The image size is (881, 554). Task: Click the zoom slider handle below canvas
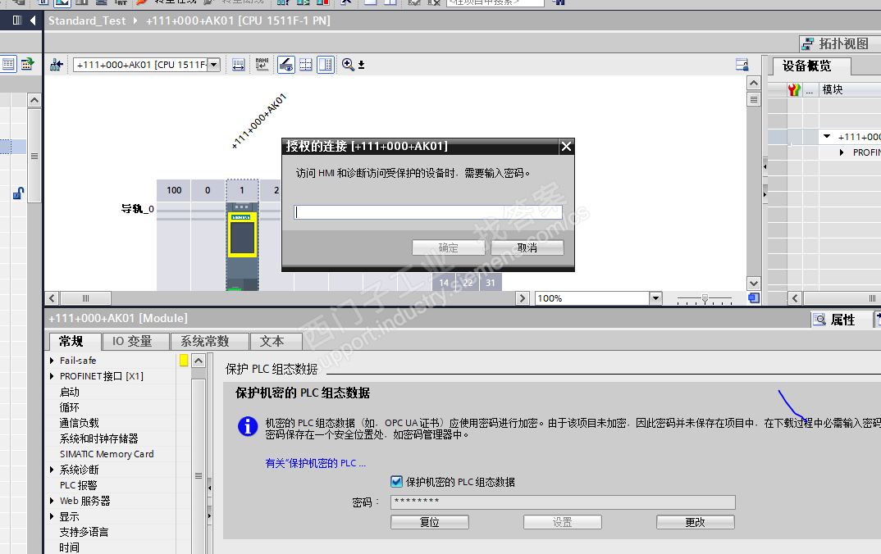(705, 298)
